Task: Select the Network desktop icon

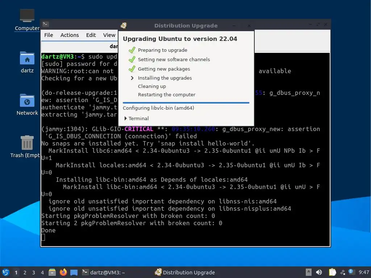Action: coord(27,105)
